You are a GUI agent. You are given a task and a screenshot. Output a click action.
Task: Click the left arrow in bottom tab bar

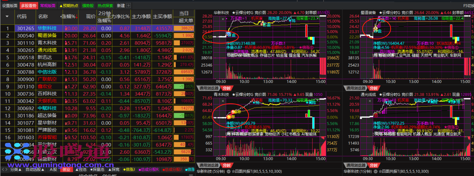click(3, 169)
